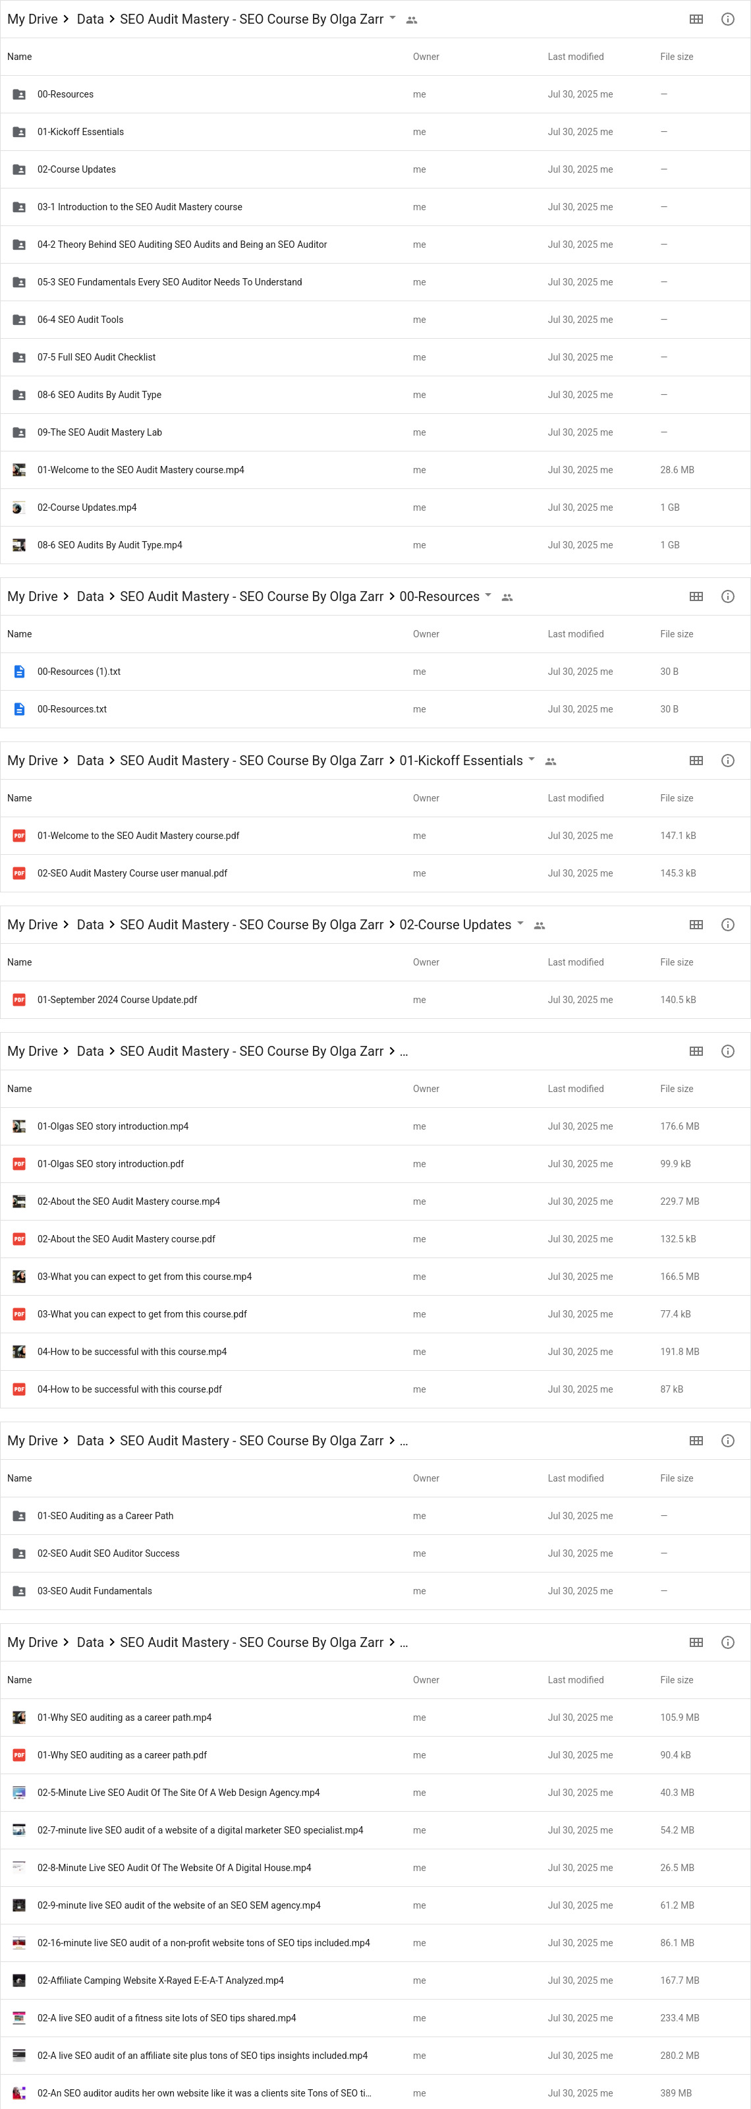Go to My Drive in the 01-Kickoff Essentials breadcrumb
Image resolution: width=751 pixels, height=2109 pixels.
tap(33, 760)
